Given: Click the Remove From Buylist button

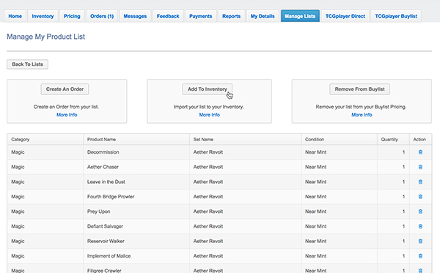Looking at the screenshot, I should [x=360, y=89].
